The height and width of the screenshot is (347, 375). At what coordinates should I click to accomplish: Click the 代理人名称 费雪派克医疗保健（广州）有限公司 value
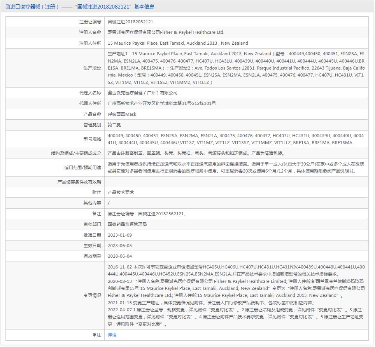[x=142, y=93]
